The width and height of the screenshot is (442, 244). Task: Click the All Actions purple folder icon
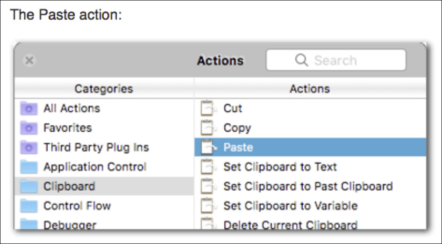point(29,108)
